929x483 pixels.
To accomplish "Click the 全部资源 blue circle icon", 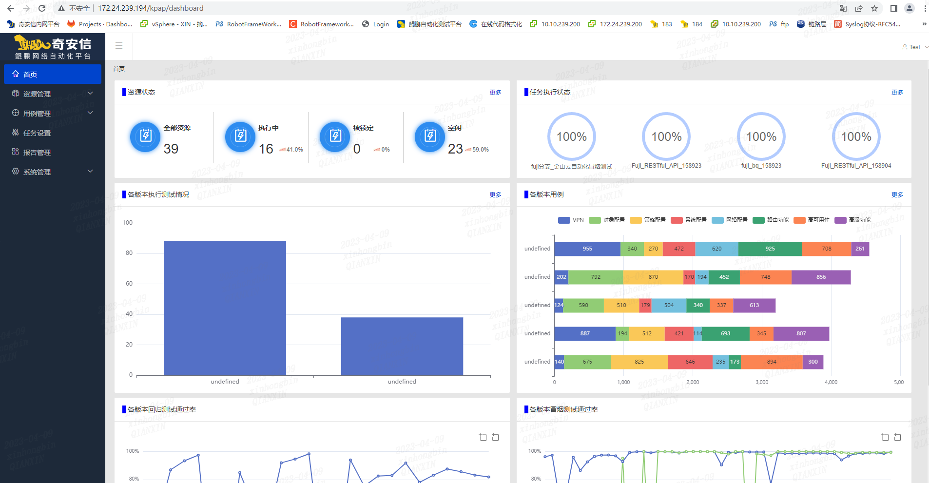I will point(145,137).
